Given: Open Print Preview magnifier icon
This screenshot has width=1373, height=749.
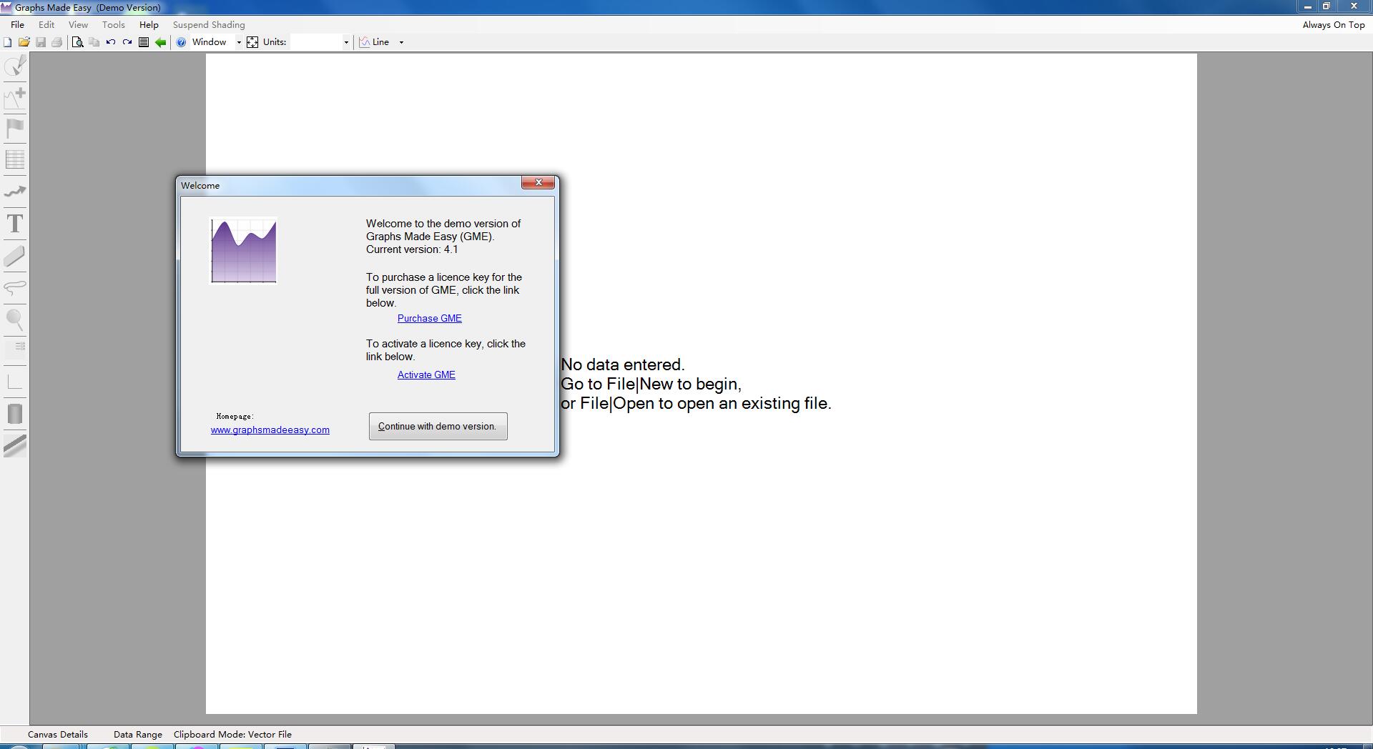Looking at the screenshot, I should click(78, 42).
